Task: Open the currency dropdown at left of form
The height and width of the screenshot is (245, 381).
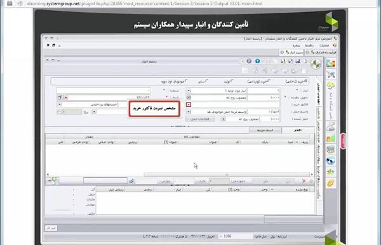Action: click(60, 104)
